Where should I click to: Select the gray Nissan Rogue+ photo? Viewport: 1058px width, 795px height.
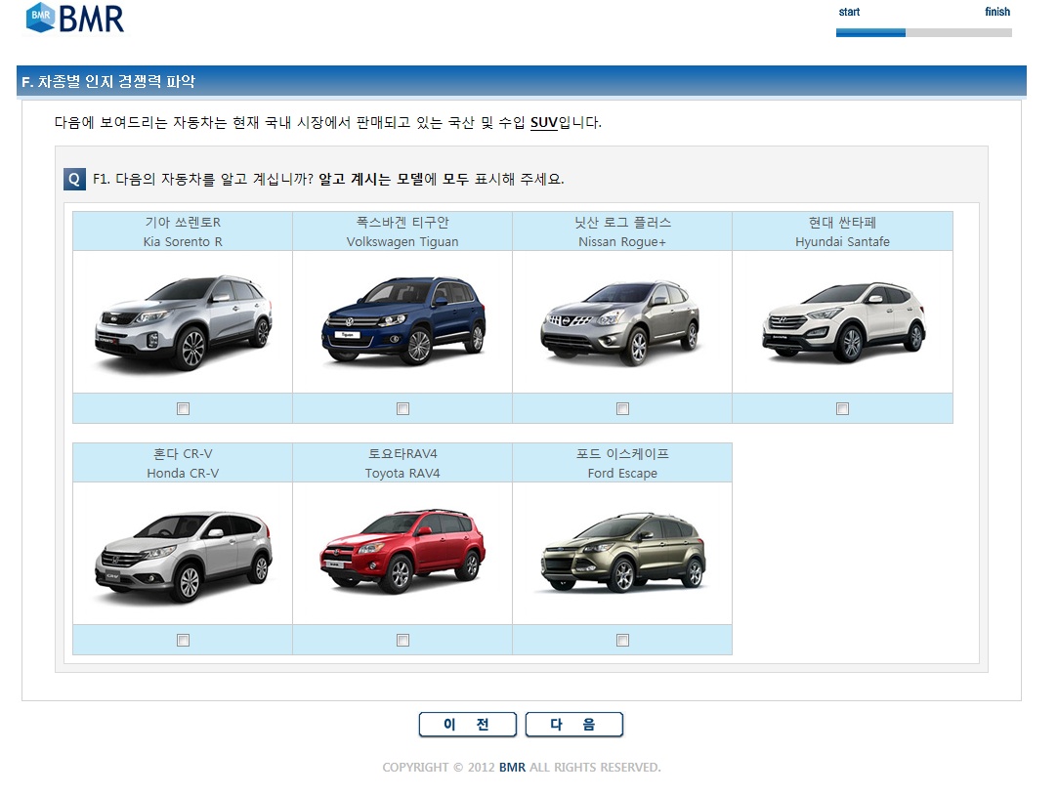click(622, 322)
